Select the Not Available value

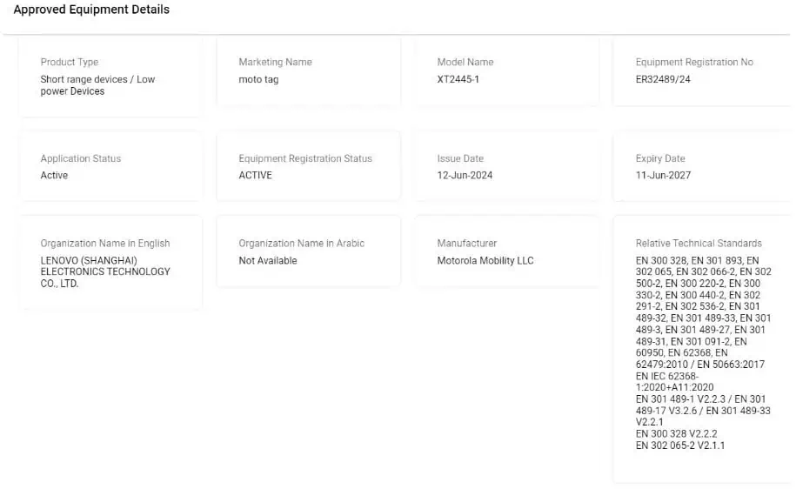(x=268, y=261)
